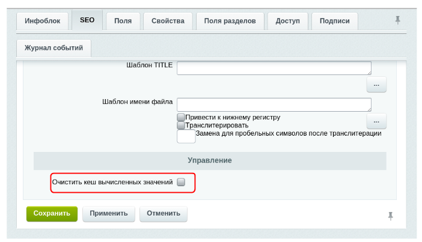Open the Журнал событий tab
This screenshot has width=422, height=242.
(54, 47)
